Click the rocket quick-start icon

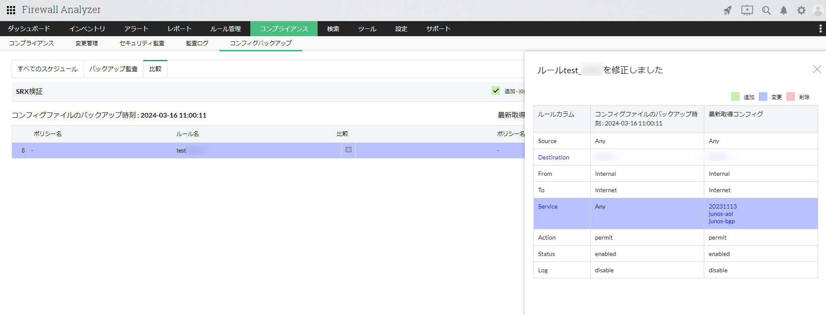pyautogui.click(x=728, y=10)
